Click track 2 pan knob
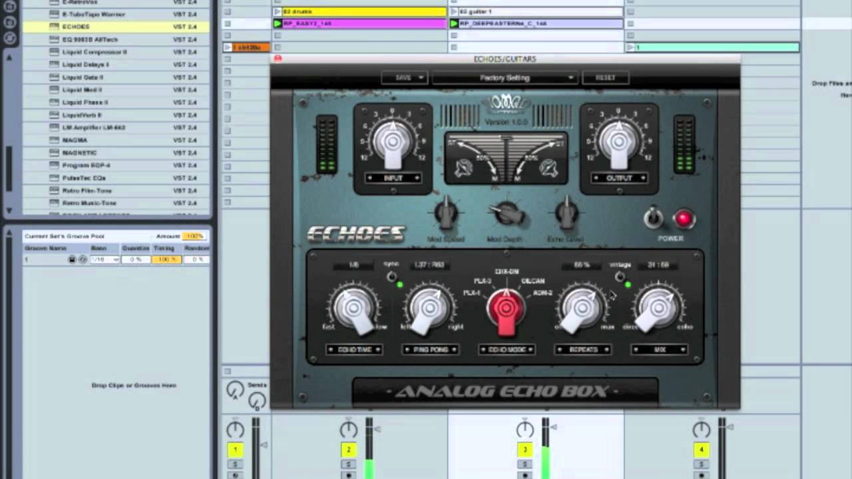 (348, 429)
